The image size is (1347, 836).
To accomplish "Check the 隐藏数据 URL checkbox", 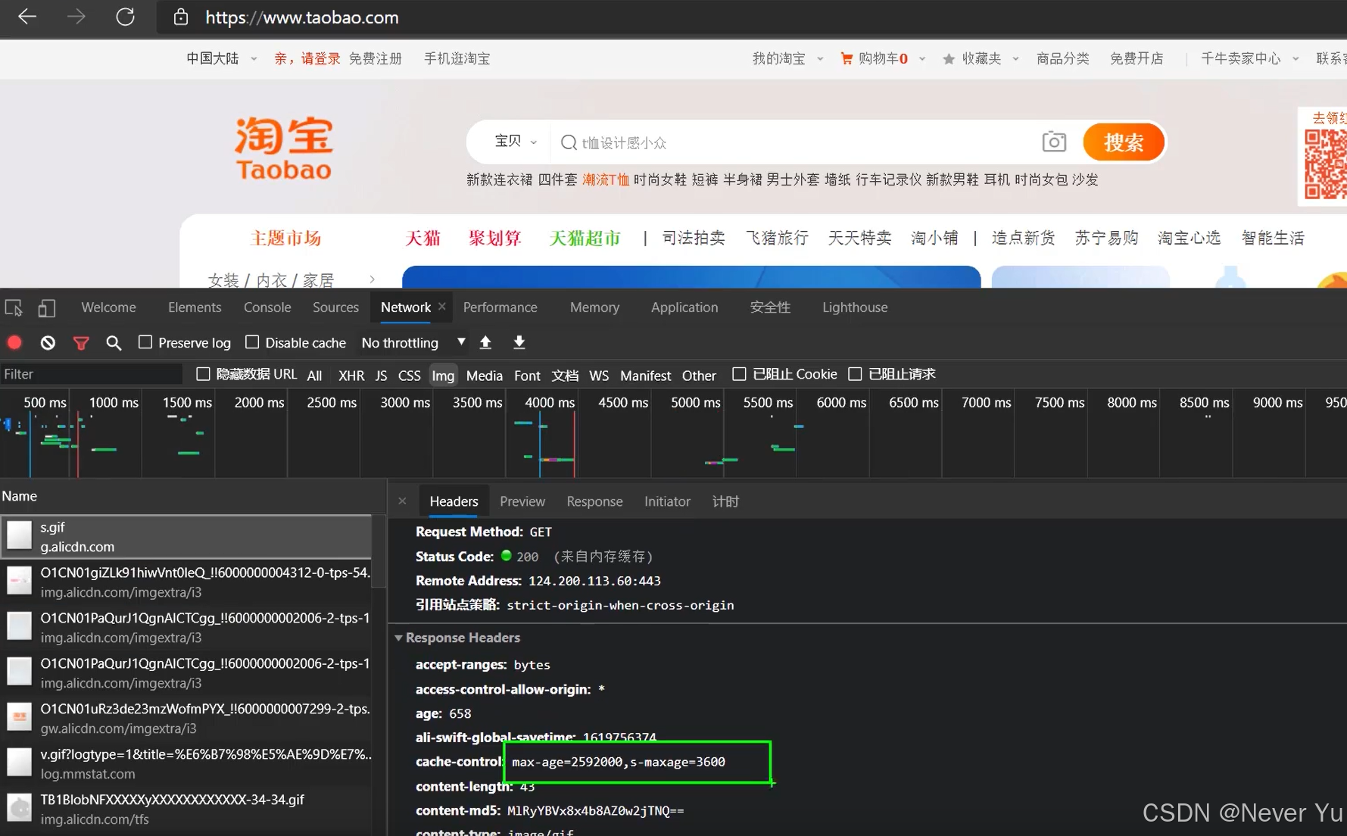I will coord(203,373).
